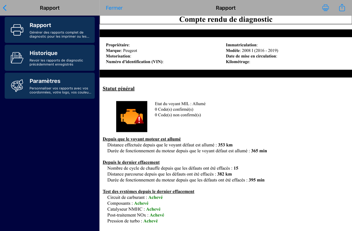Open the Historique menu card
Image resolution: width=352 pixels, height=231 pixels.
(x=50, y=58)
